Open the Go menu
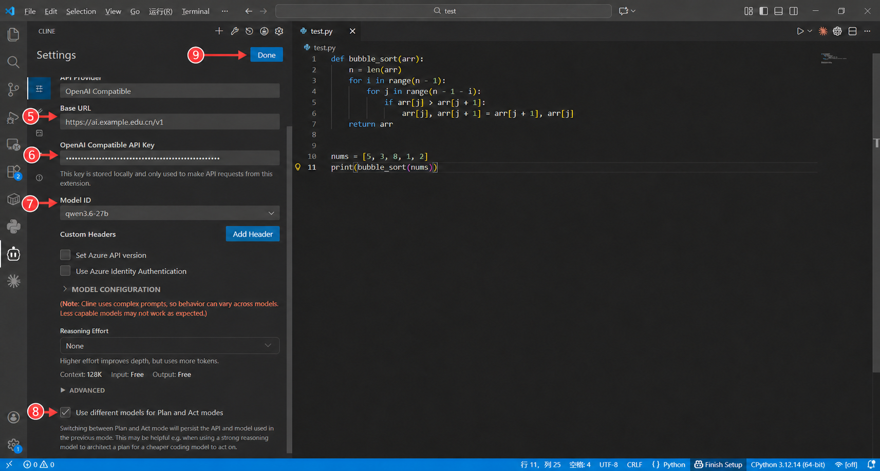 click(x=135, y=11)
